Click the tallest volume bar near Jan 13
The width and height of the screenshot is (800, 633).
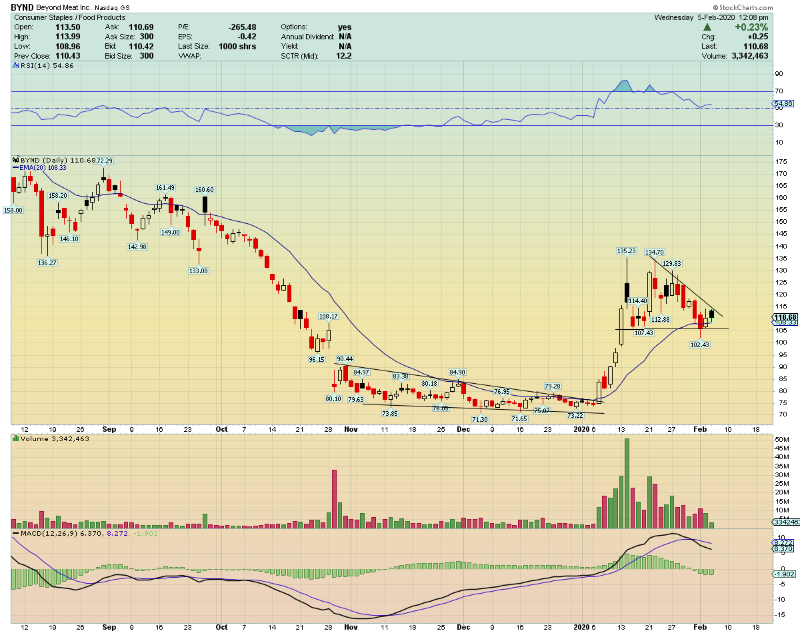tap(627, 484)
